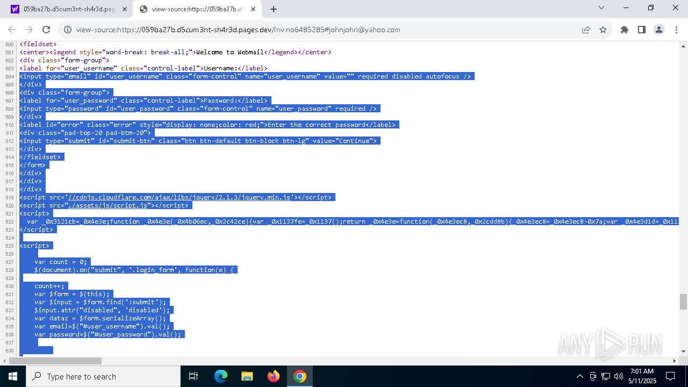Show hidden system tray icons
688x387 pixels.
[579, 376]
